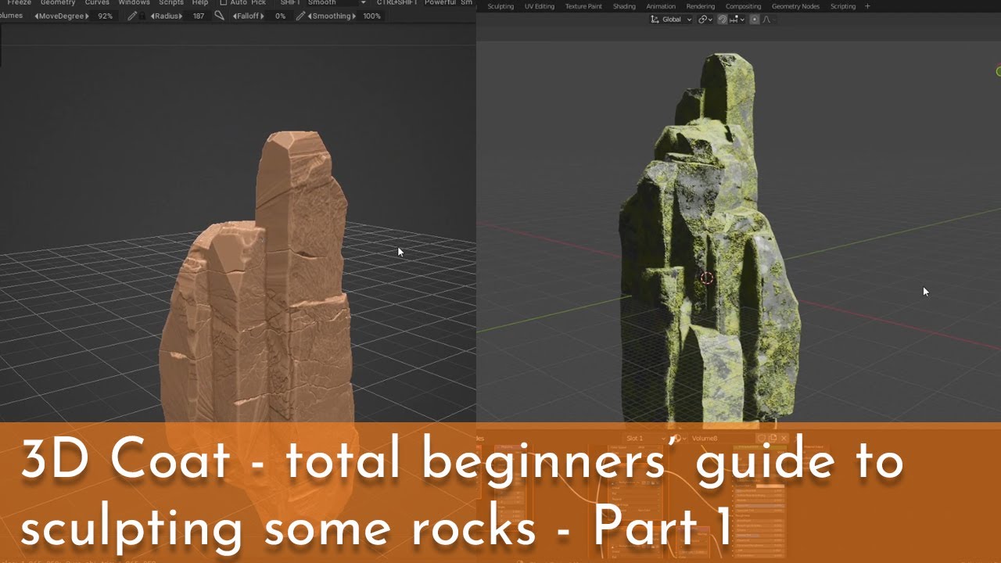Open the Geometry menu in 3D Coat

(58, 2)
